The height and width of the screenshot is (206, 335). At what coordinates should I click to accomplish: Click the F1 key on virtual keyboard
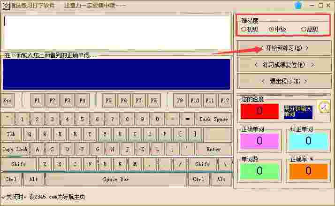coord(37,100)
